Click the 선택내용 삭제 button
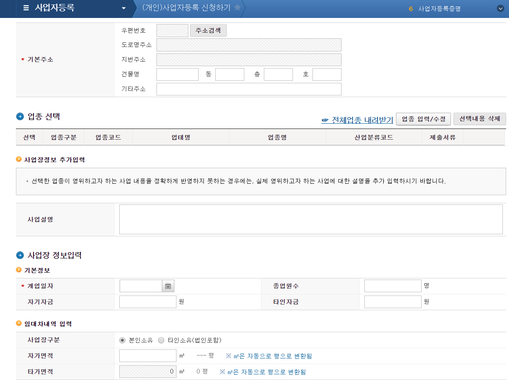This screenshot has width=509, height=380. click(480, 119)
